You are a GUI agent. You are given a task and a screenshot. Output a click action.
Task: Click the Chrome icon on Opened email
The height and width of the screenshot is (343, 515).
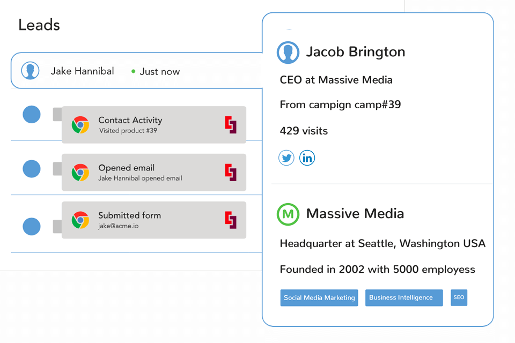click(80, 173)
